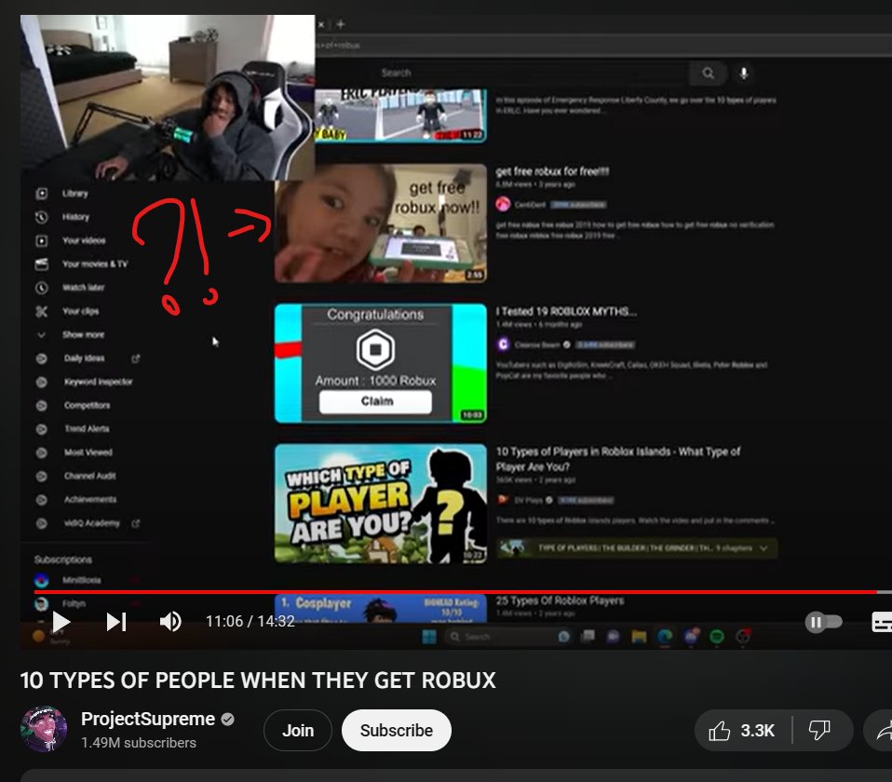The height and width of the screenshot is (782, 892).
Task: Click the 1.49M subscribers text
Action: click(138, 743)
